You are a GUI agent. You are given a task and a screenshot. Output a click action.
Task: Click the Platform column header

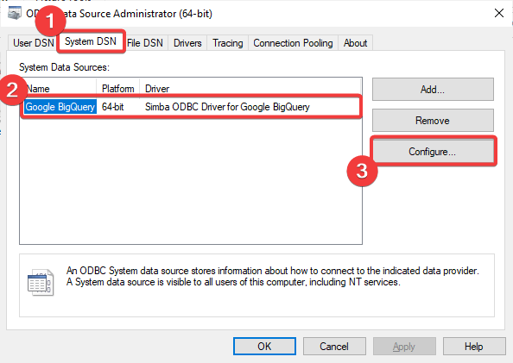pyautogui.click(x=118, y=89)
